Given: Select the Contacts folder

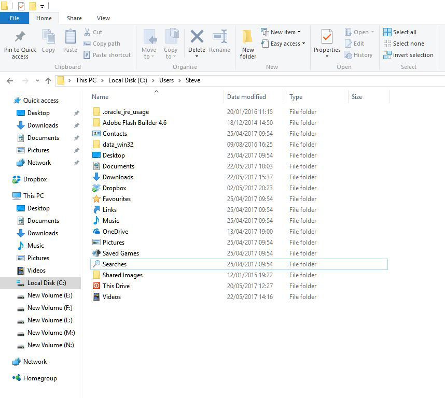Looking at the screenshot, I should coord(115,134).
